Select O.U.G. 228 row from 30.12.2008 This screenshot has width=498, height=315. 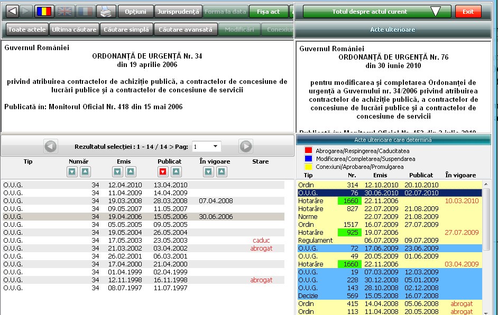tap(390, 280)
